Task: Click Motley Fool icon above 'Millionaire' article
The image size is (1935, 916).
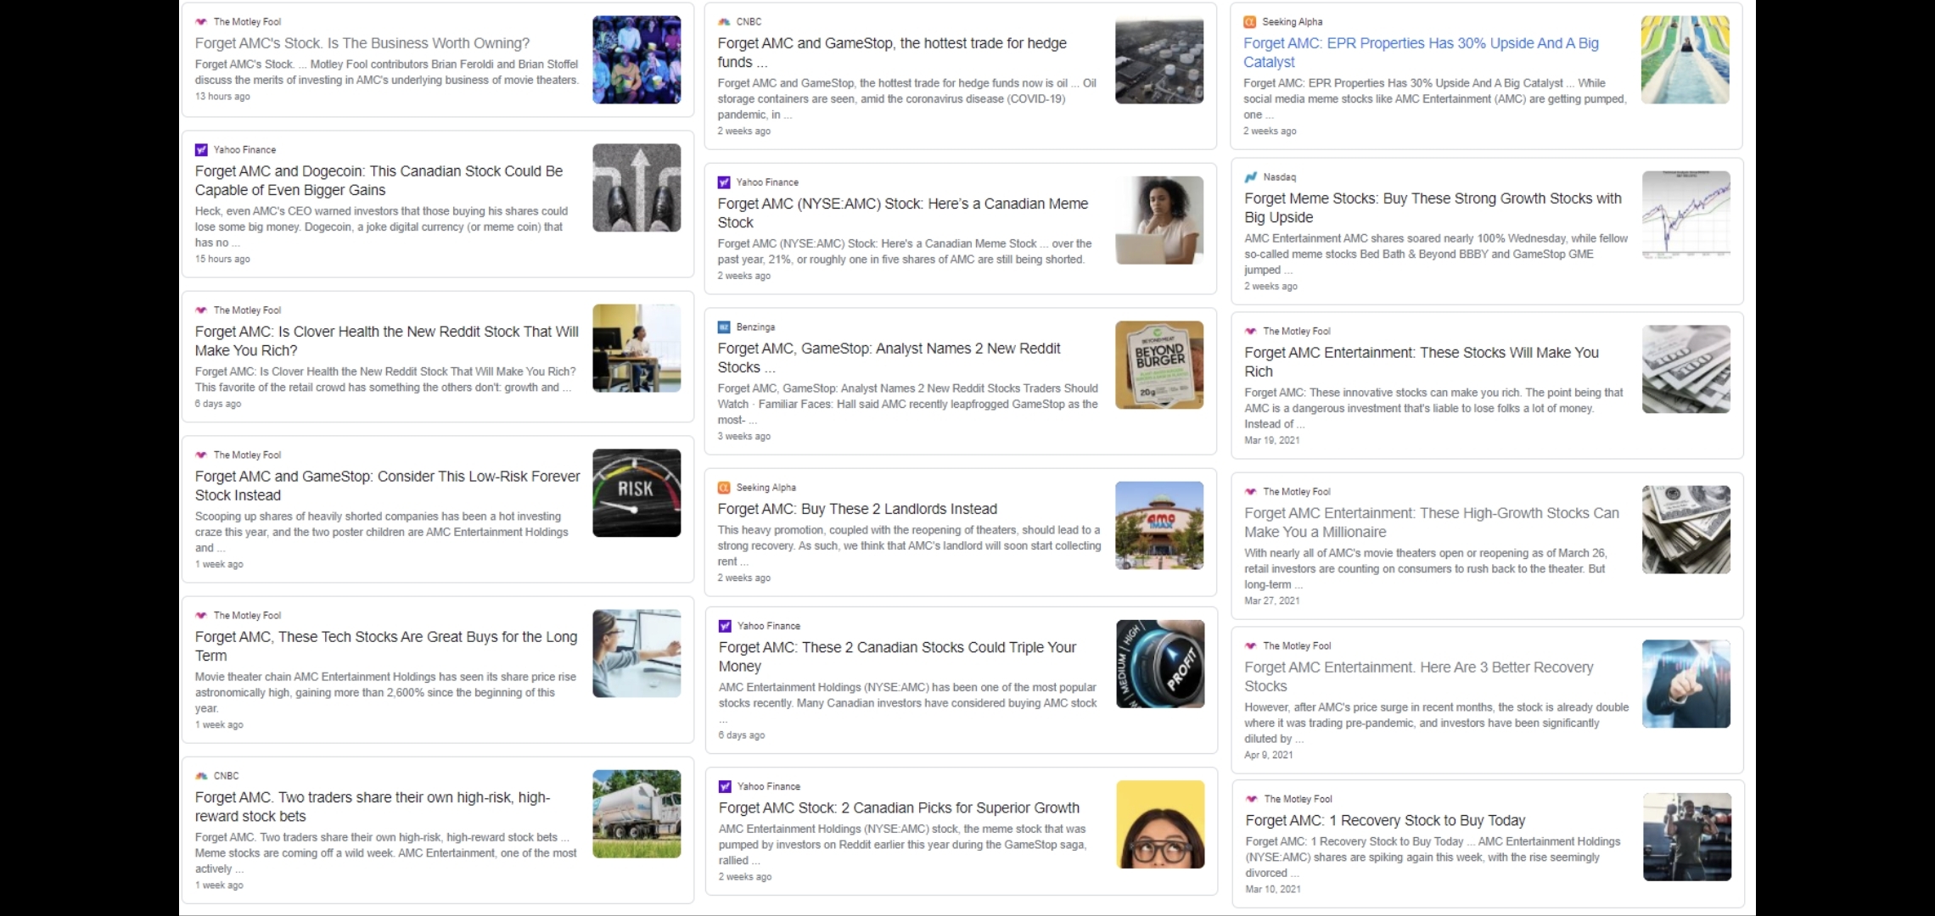Action: [1250, 492]
